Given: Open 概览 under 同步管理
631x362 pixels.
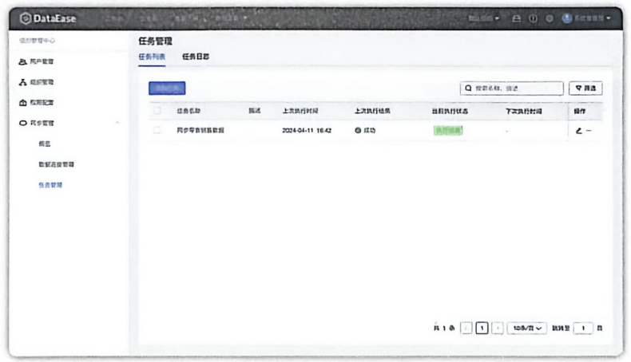Looking at the screenshot, I should click(45, 144).
